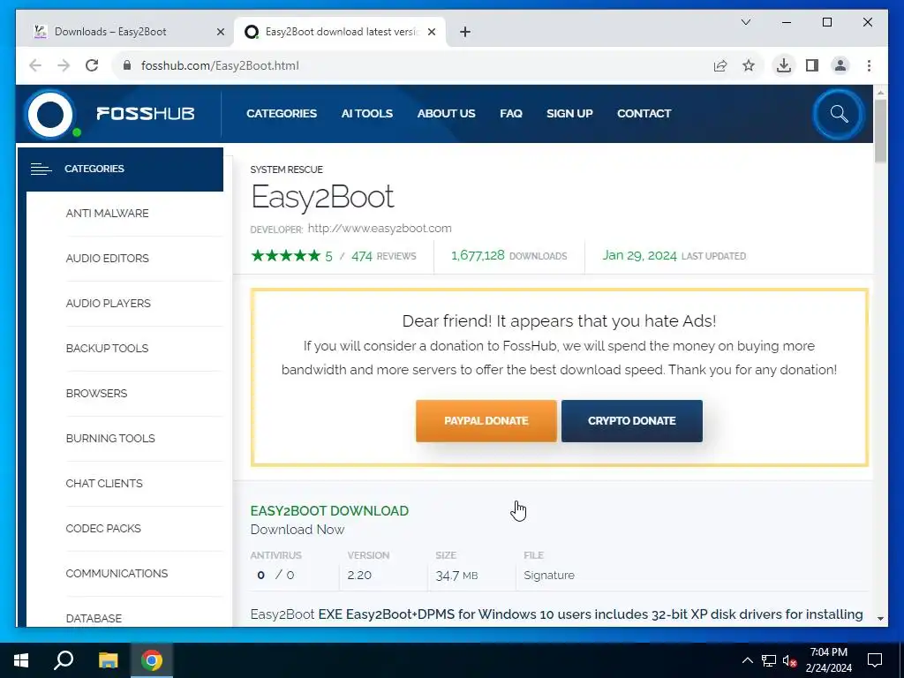Click the EASY2BOOT DOWNLOAD heading

(x=329, y=511)
